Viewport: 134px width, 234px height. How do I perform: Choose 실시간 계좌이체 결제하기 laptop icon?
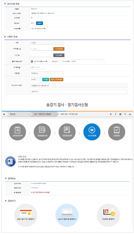tap(67, 215)
